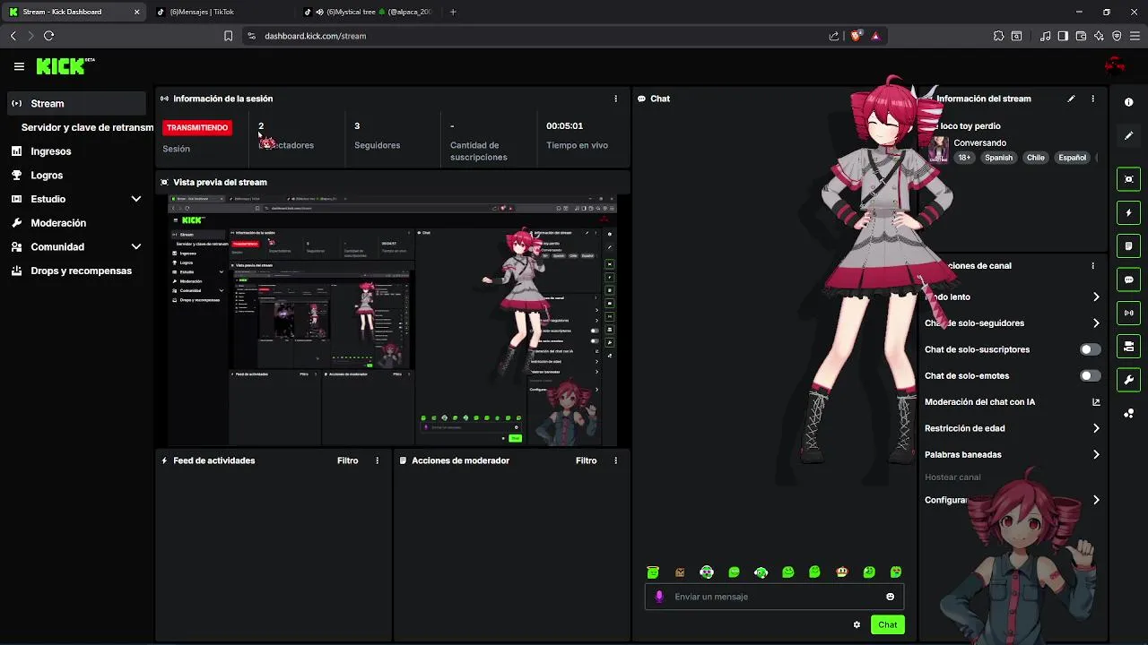Image resolution: width=1148 pixels, height=645 pixels.
Task: Open options menu of Información de la sesión panel
Action: [x=615, y=99]
